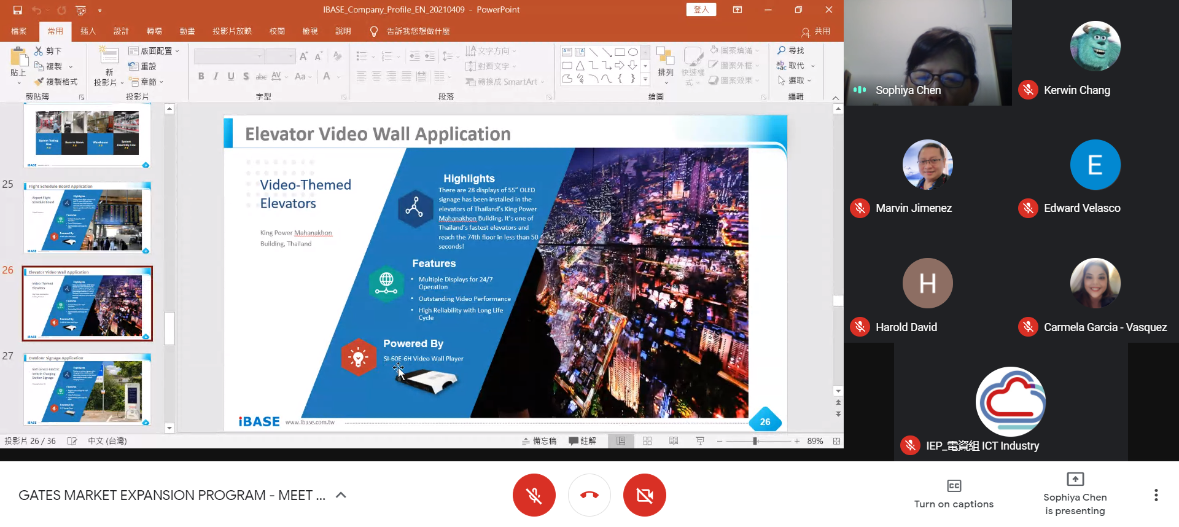Expand the 複製 copy dropdown arrow
Image resolution: width=1179 pixels, height=527 pixels.
pyautogui.click(x=71, y=66)
